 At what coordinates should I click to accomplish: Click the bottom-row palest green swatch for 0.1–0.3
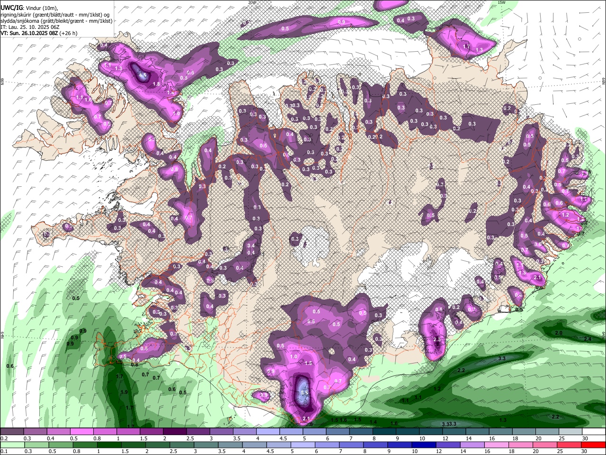click(12, 445)
